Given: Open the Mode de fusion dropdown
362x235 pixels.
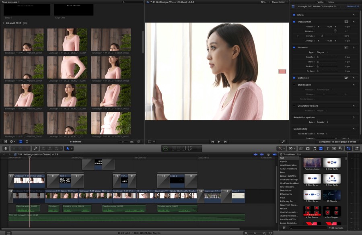Looking at the screenshot, I should coord(322,134).
